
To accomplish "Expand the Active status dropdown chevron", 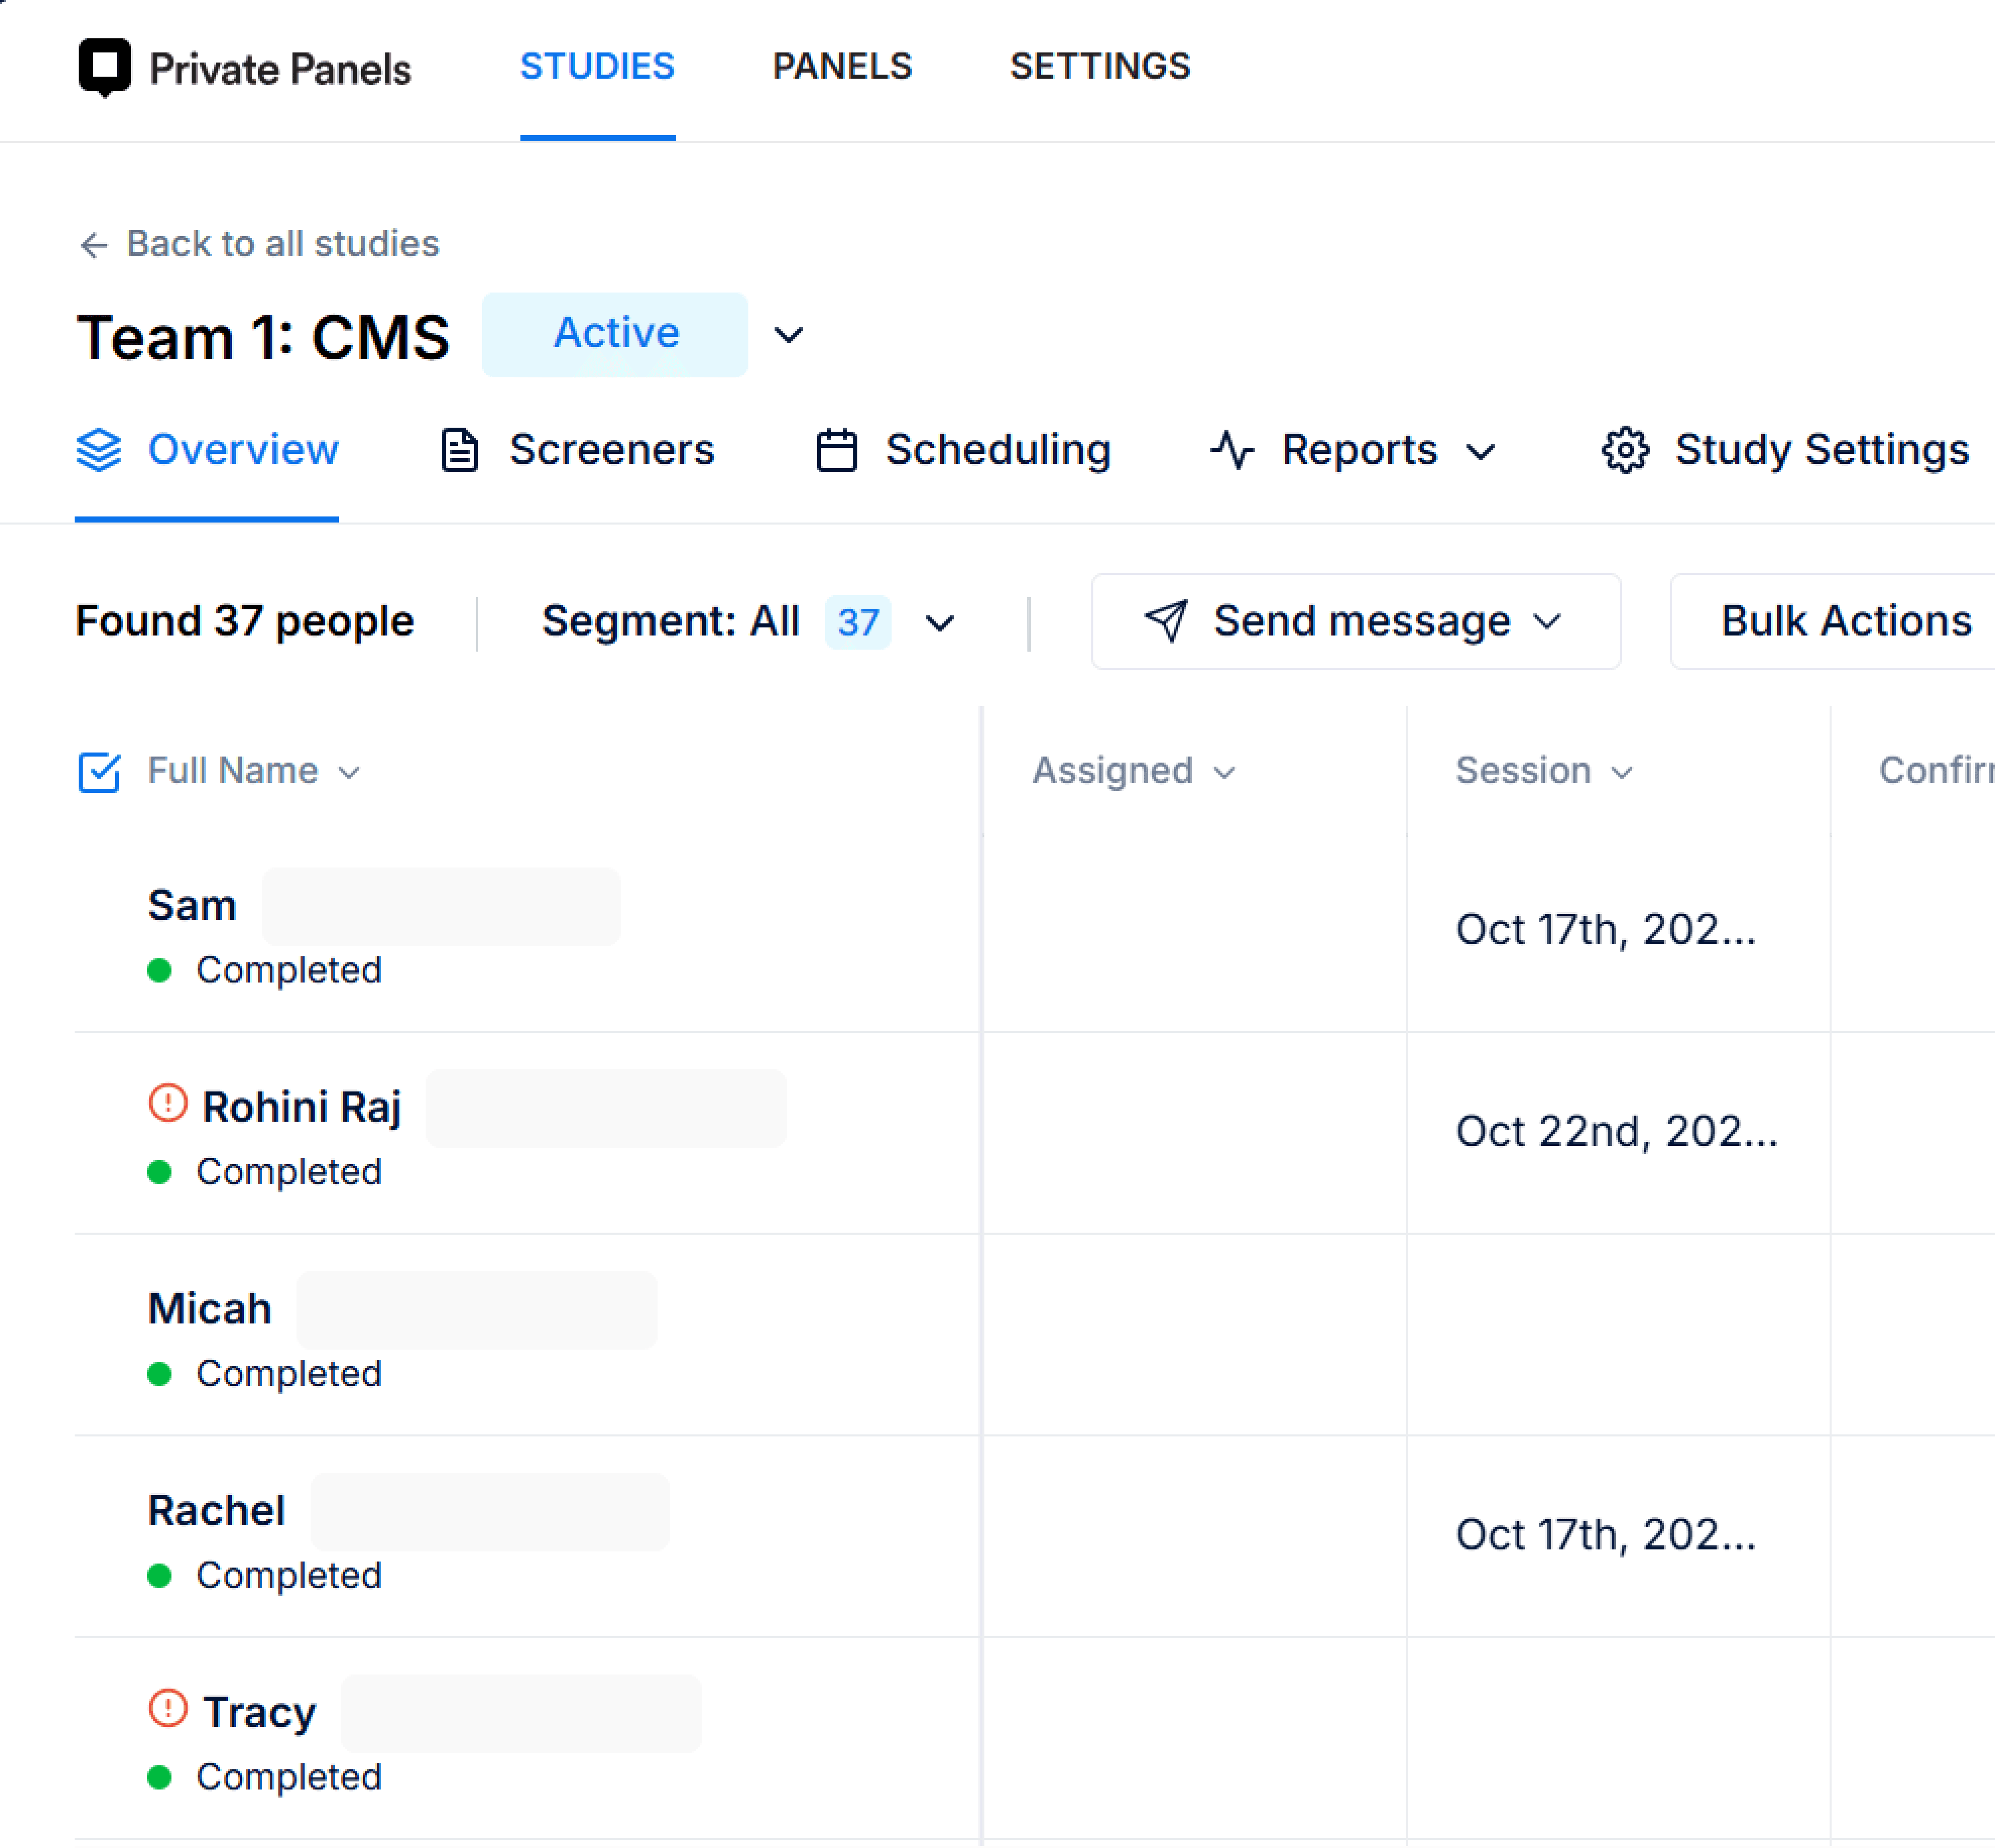I will [788, 335].
